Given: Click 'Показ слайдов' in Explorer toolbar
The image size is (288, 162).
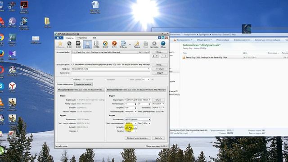Looking at the screenshot, I should [223, 40].
